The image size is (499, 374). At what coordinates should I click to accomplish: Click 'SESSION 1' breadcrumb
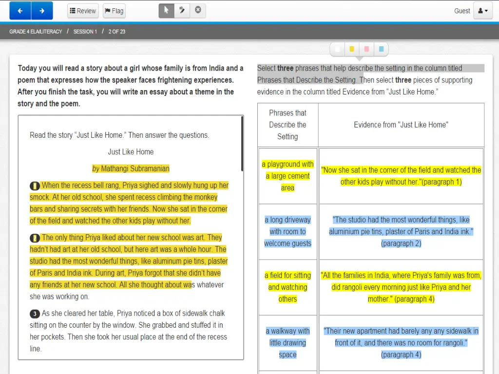pos(85,32)
